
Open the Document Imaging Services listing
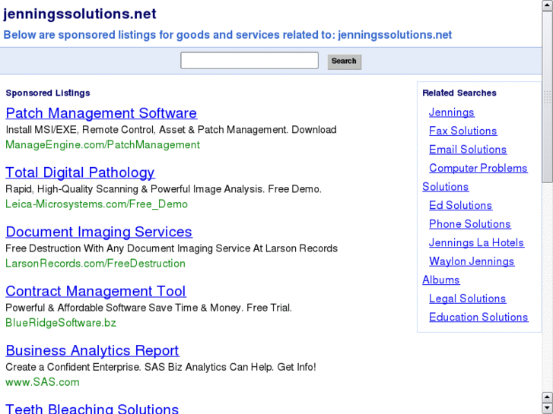[x=99, y=232]
